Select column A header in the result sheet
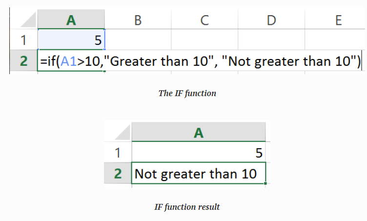Viewport: 367px width, 221px height. (199, 133)
